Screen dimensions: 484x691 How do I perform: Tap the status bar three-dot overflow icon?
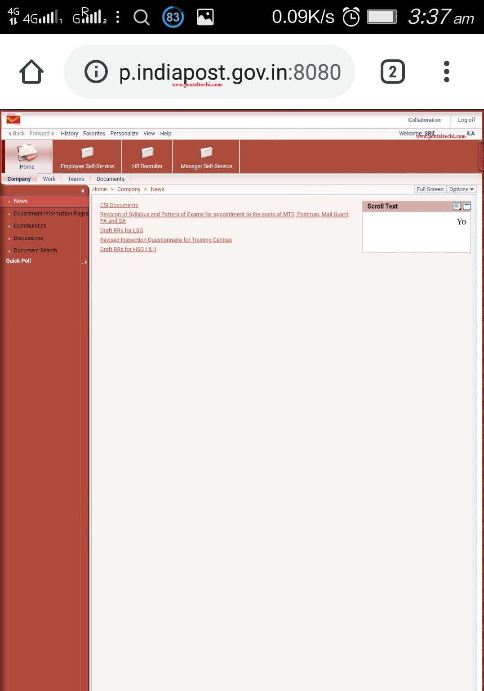coord(118,17)
